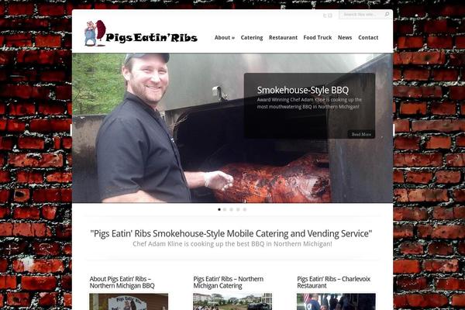Focus the site search field
This screenshot has height=310, width=465.
[x=362, y=14]
